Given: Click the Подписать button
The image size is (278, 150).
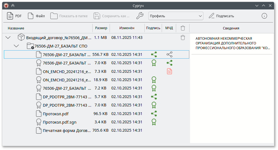Looking at the screenshot, I should coord(222,16).
